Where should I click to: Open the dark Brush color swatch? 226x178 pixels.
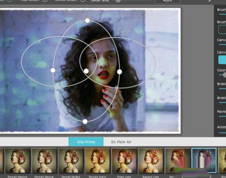[222, 29]
